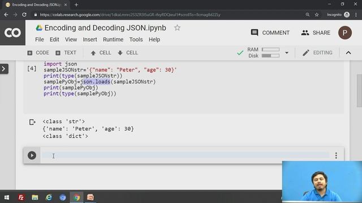Expand the left sidebar panel arrow

(x=4, y=69)
